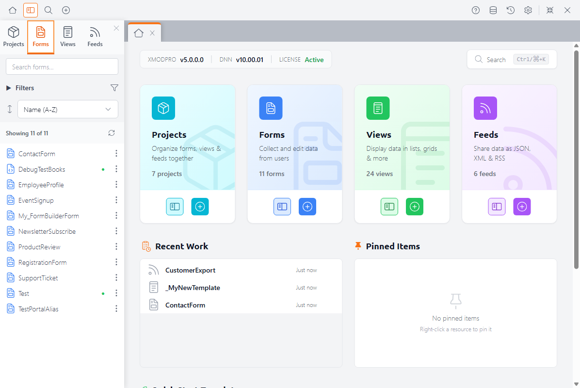The image size is (580, 388).
Task: Click the funnel filter icon
Action: click(114, 88)
